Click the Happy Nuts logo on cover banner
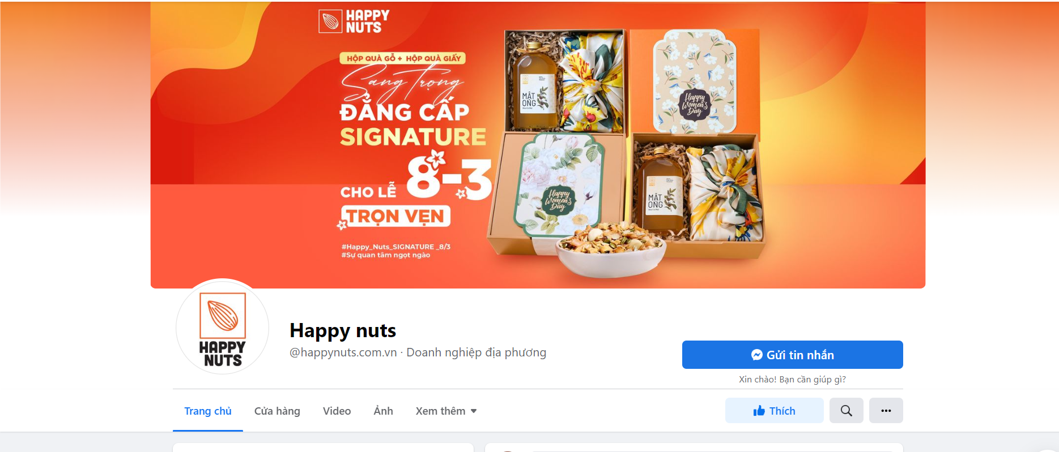The image size is (1059, 452). [354, 21]
